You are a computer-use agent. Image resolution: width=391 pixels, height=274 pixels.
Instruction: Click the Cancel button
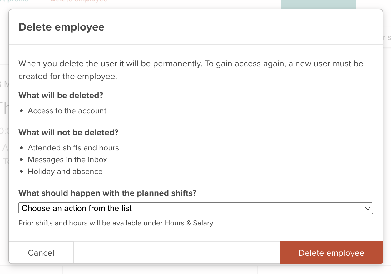click(x=41, y=253)
